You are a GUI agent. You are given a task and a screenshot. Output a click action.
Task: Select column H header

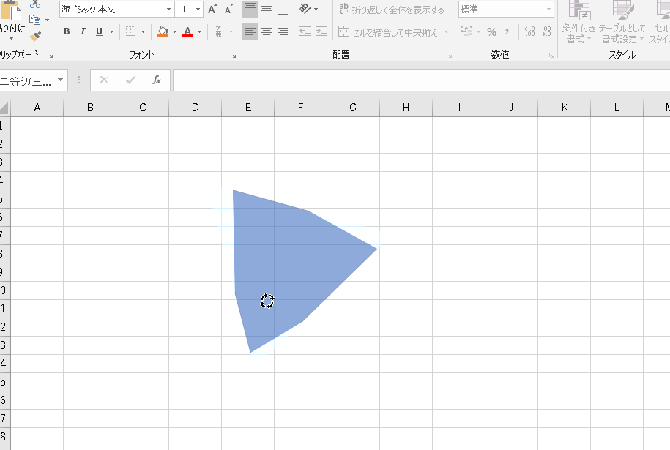coord(406,108)
